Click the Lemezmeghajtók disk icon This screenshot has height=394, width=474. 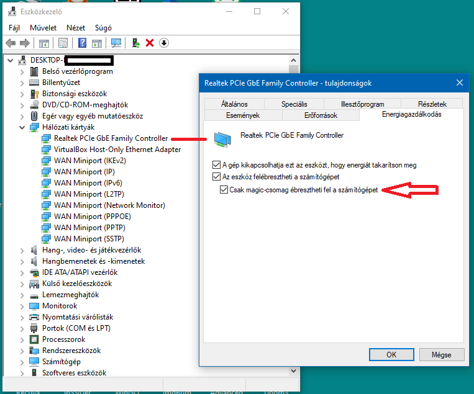pos(34,295)
